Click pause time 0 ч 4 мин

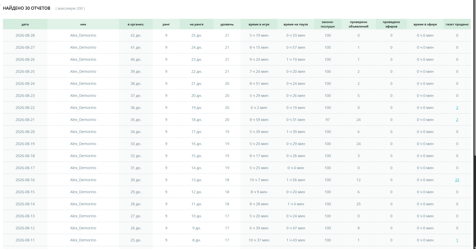point(296,168)
